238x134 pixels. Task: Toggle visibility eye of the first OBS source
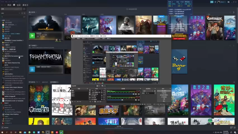[x=102, y=90]
